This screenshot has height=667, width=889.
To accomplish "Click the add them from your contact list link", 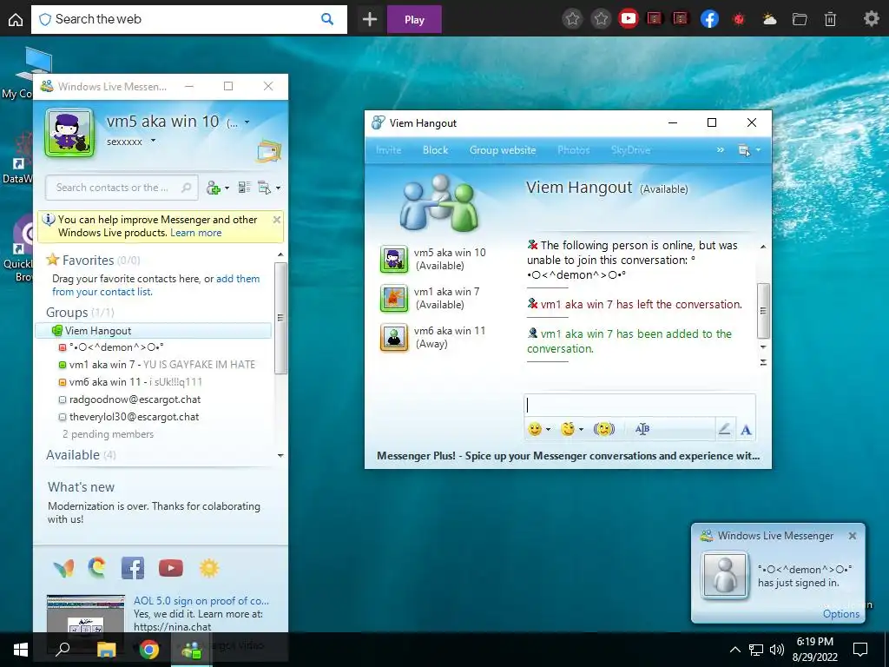I will pos(156,285).
